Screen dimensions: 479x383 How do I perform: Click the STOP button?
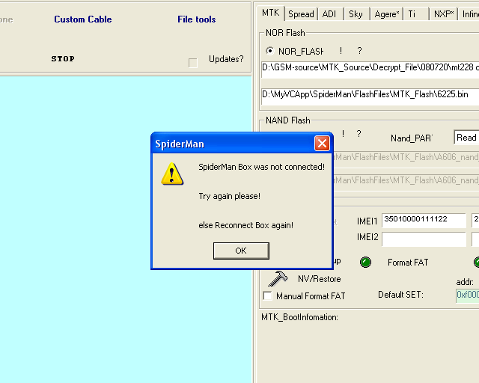63,58
